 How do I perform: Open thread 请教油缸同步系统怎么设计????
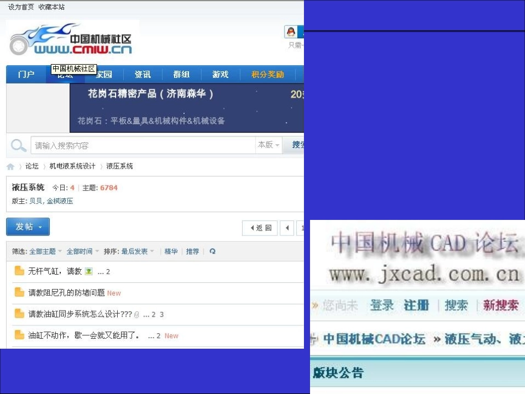click(80, 314)
